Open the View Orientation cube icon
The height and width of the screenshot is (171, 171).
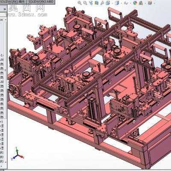(x=108, y=3)
